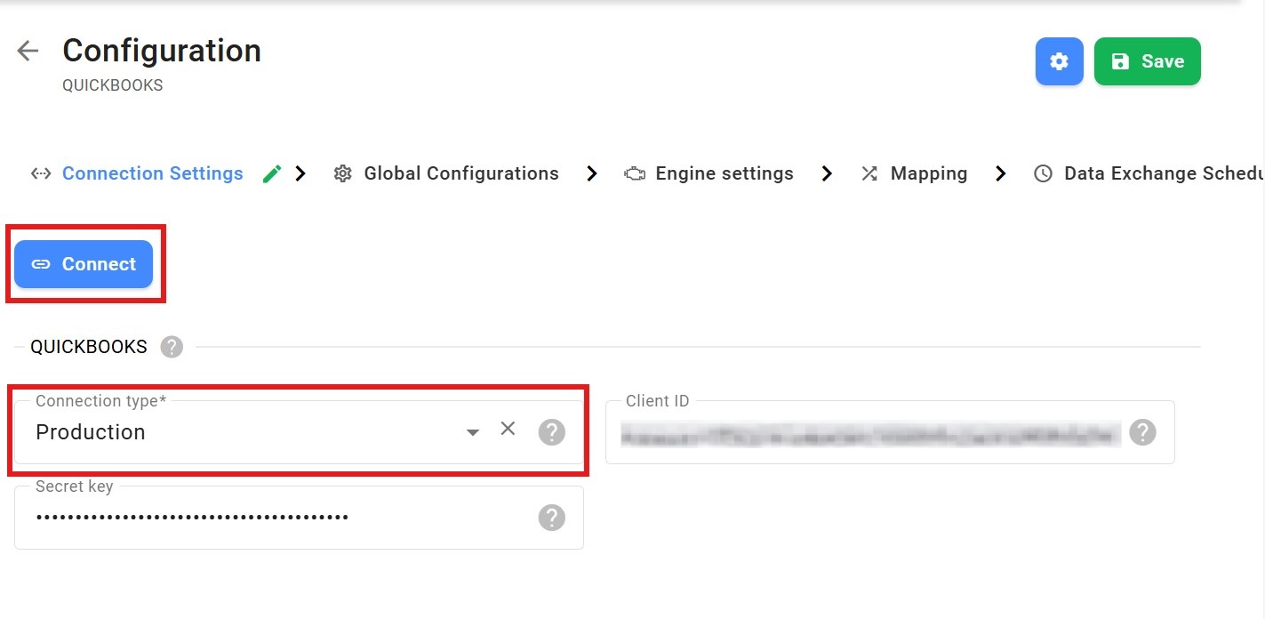Click the QUICKBOOKS subtitle under Configuration
This screenshot has height=619, width=1265.
[113, 86]
